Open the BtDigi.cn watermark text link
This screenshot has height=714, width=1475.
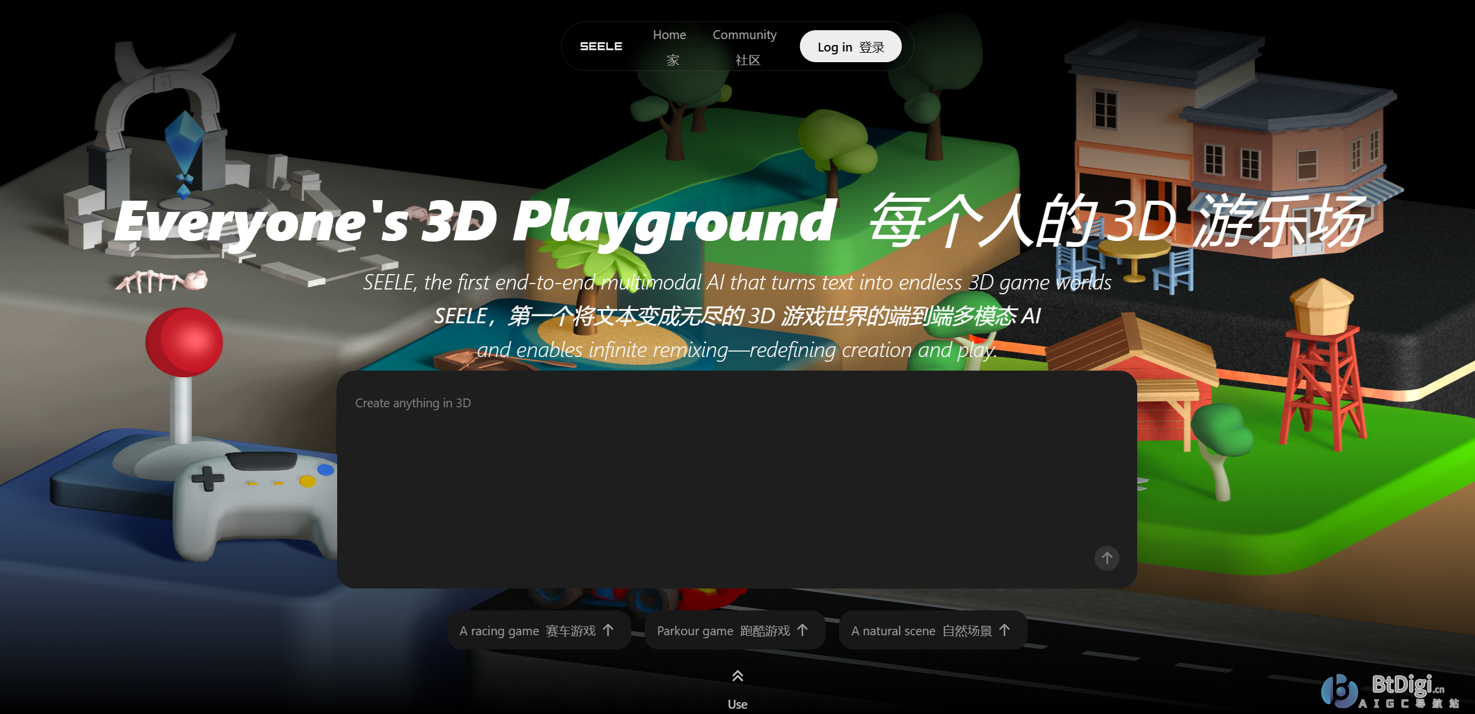[x=1407, y=685]
